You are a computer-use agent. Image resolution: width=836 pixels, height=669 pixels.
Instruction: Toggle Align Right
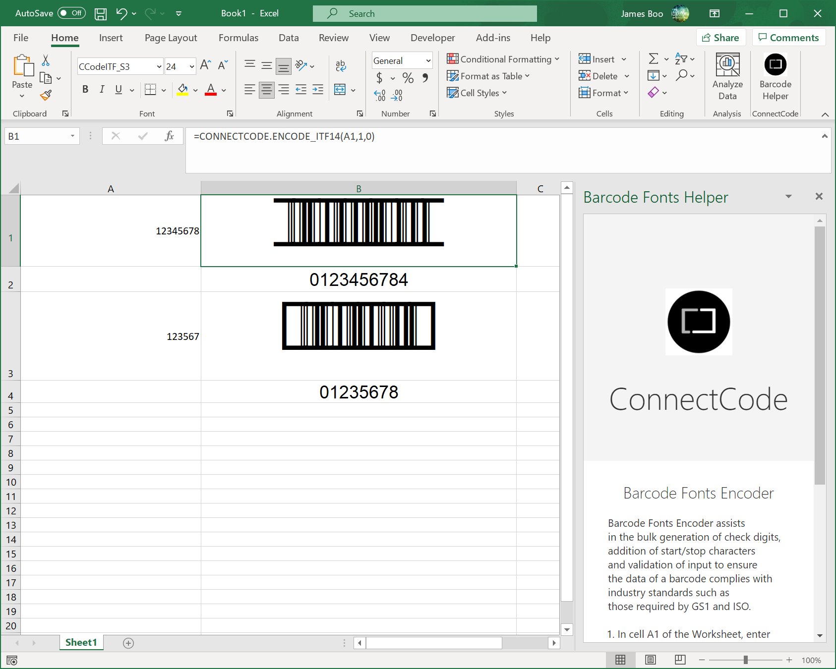284,89
